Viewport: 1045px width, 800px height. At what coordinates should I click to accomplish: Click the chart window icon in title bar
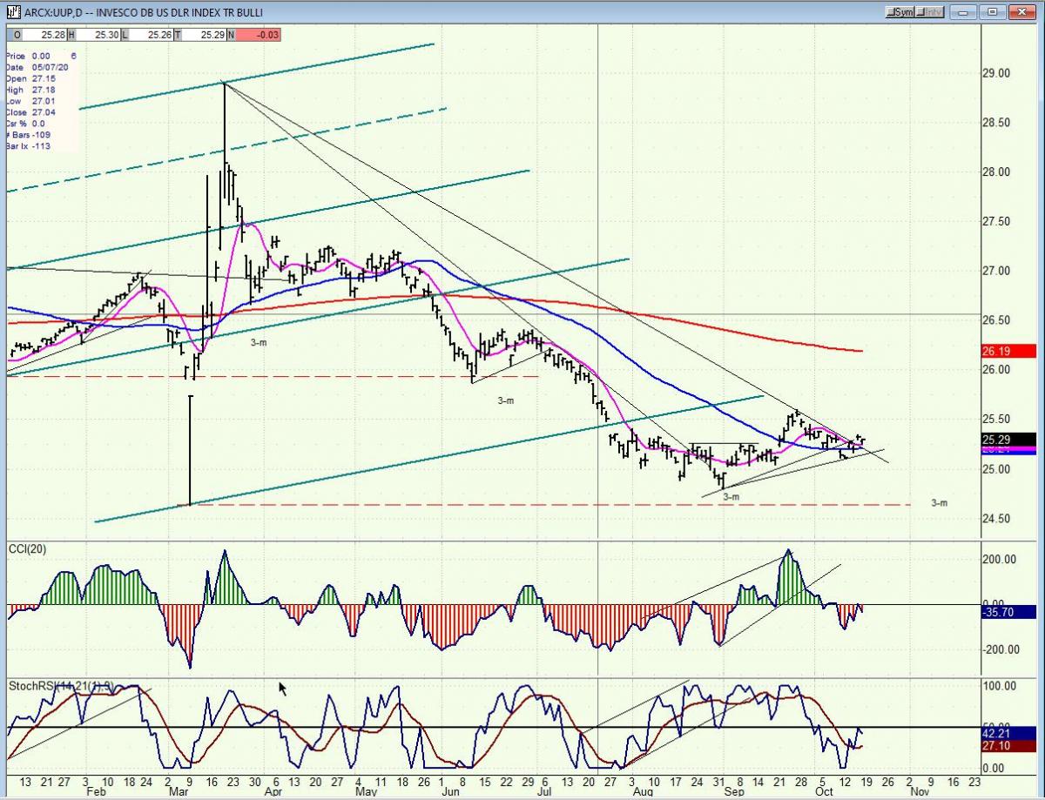[14, 12]
